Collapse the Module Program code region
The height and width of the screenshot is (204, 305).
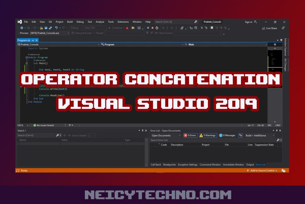coord(26,57)
